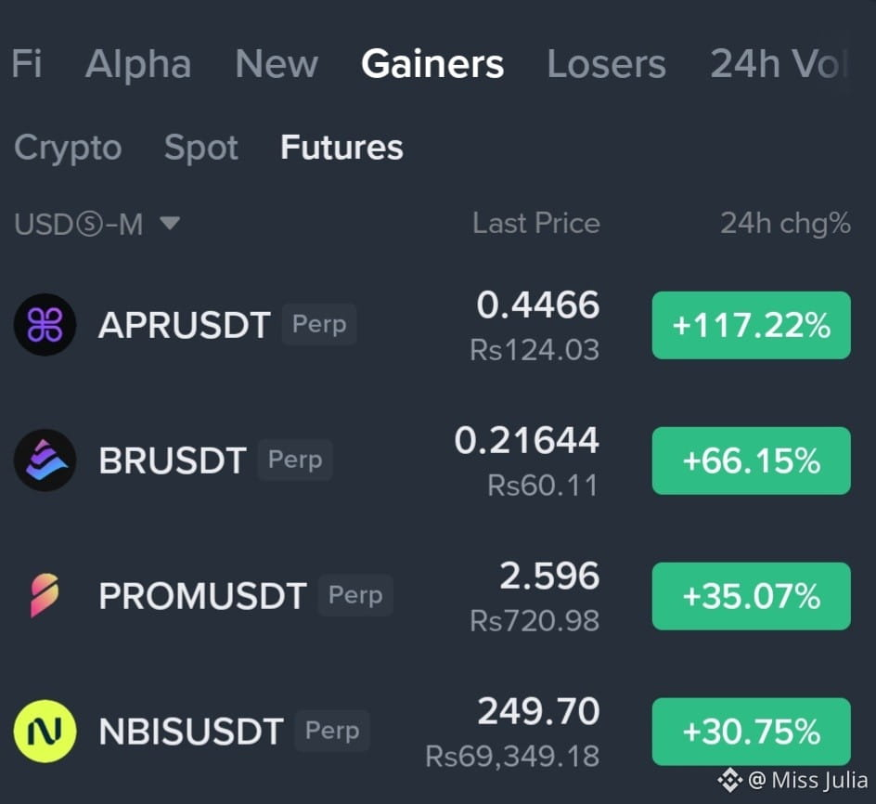Switch to the Spot sub-tab
Image resolution: width=876 pixels, height=804 pixels.
(201, 148)
